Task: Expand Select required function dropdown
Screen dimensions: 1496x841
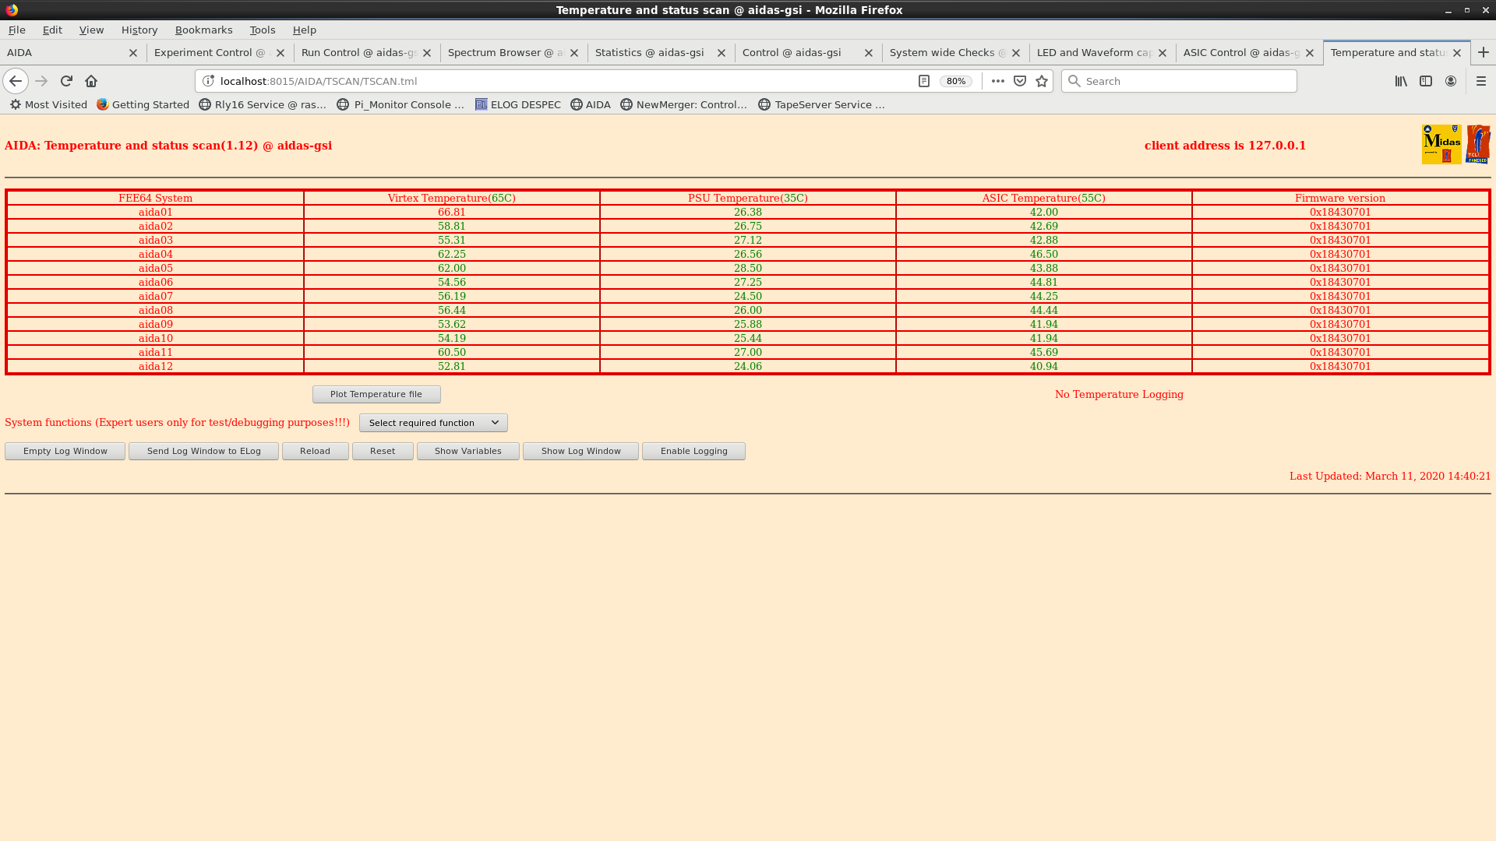Action: pyautogui.click(x=433, y=423)
